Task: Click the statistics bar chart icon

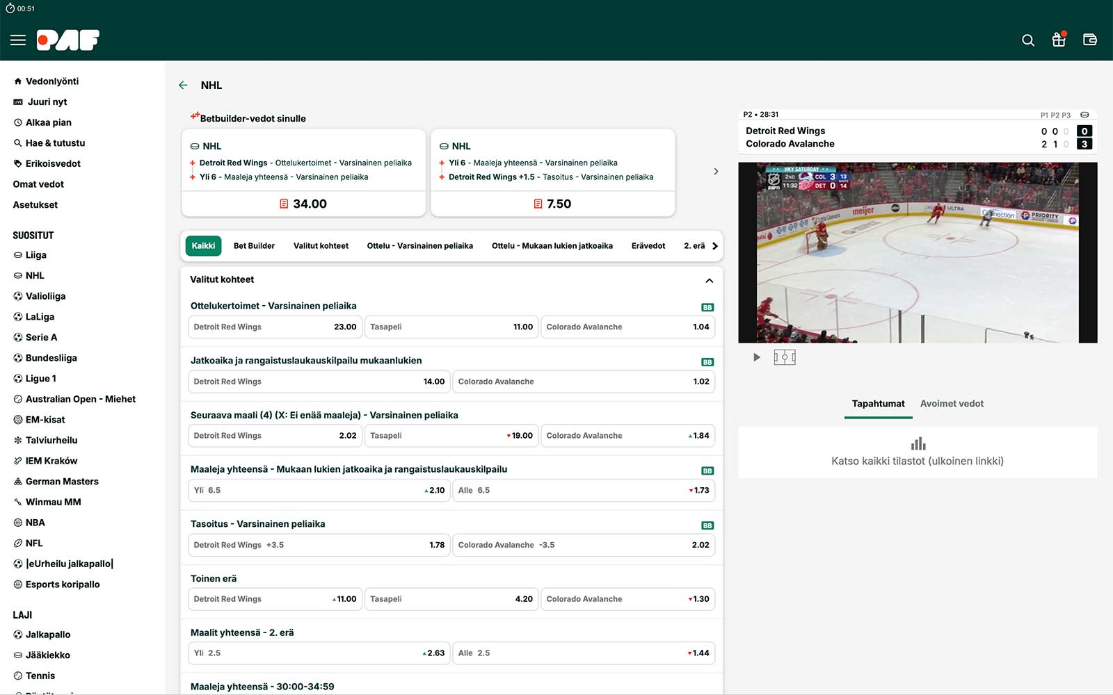Action: click(x=918, y=443)
